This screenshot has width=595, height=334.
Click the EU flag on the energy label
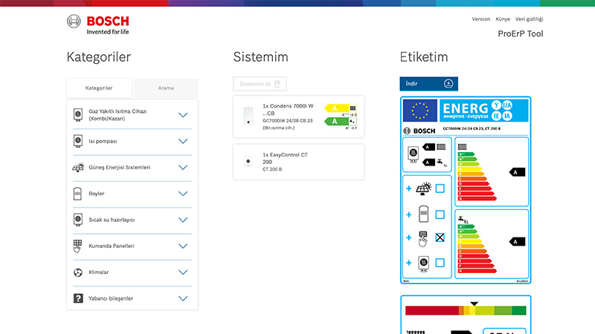click(x=419, y=111)
